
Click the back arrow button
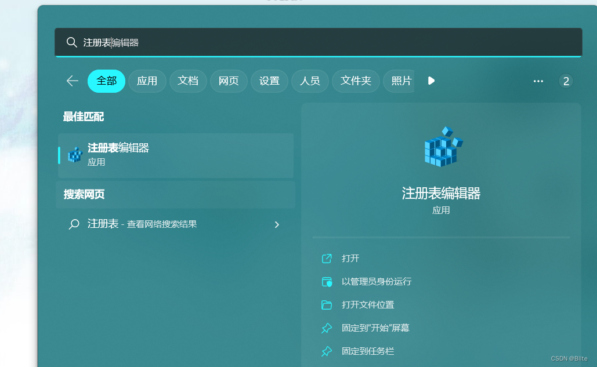(x=72, y=81)
